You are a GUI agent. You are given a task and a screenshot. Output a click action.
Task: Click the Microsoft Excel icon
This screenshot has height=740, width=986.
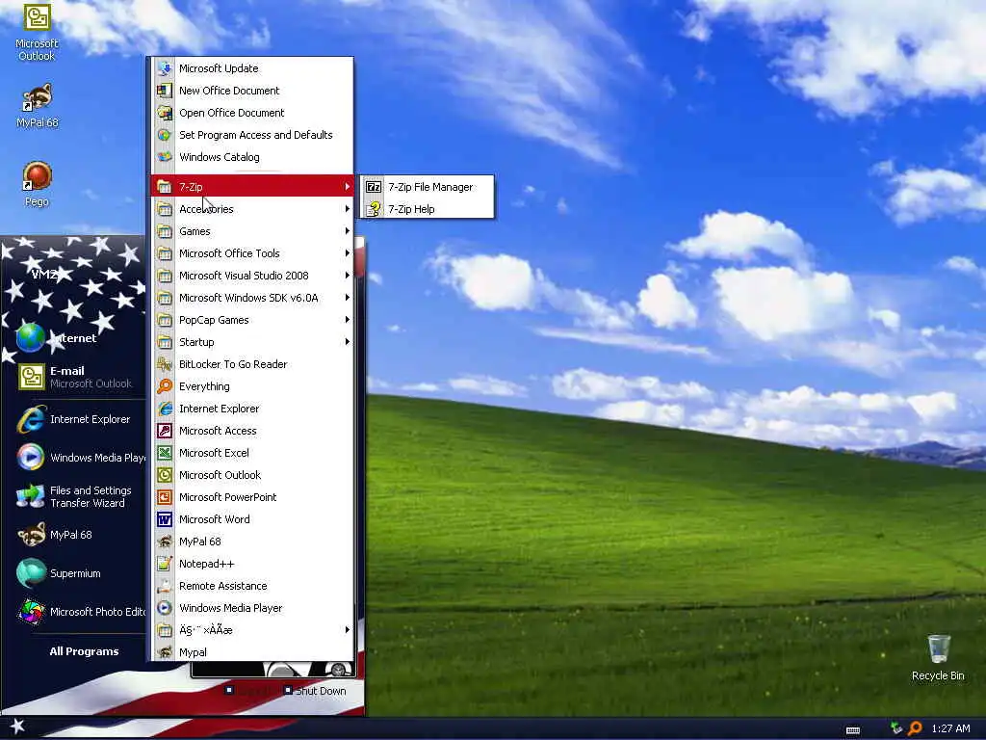pos(165,453)
